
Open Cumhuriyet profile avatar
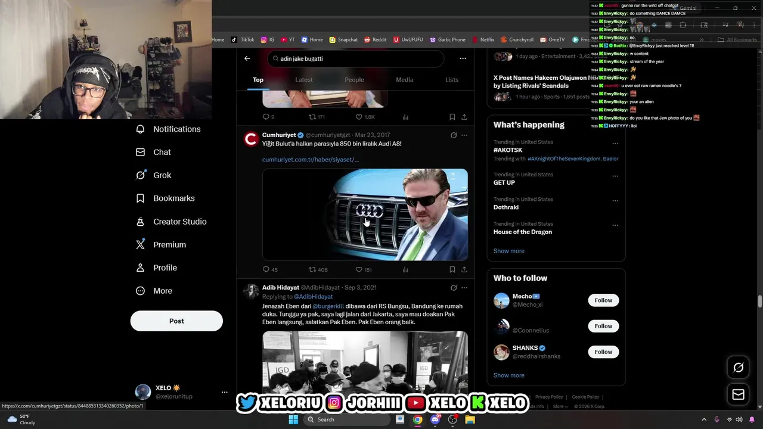[x=251, y=139]
